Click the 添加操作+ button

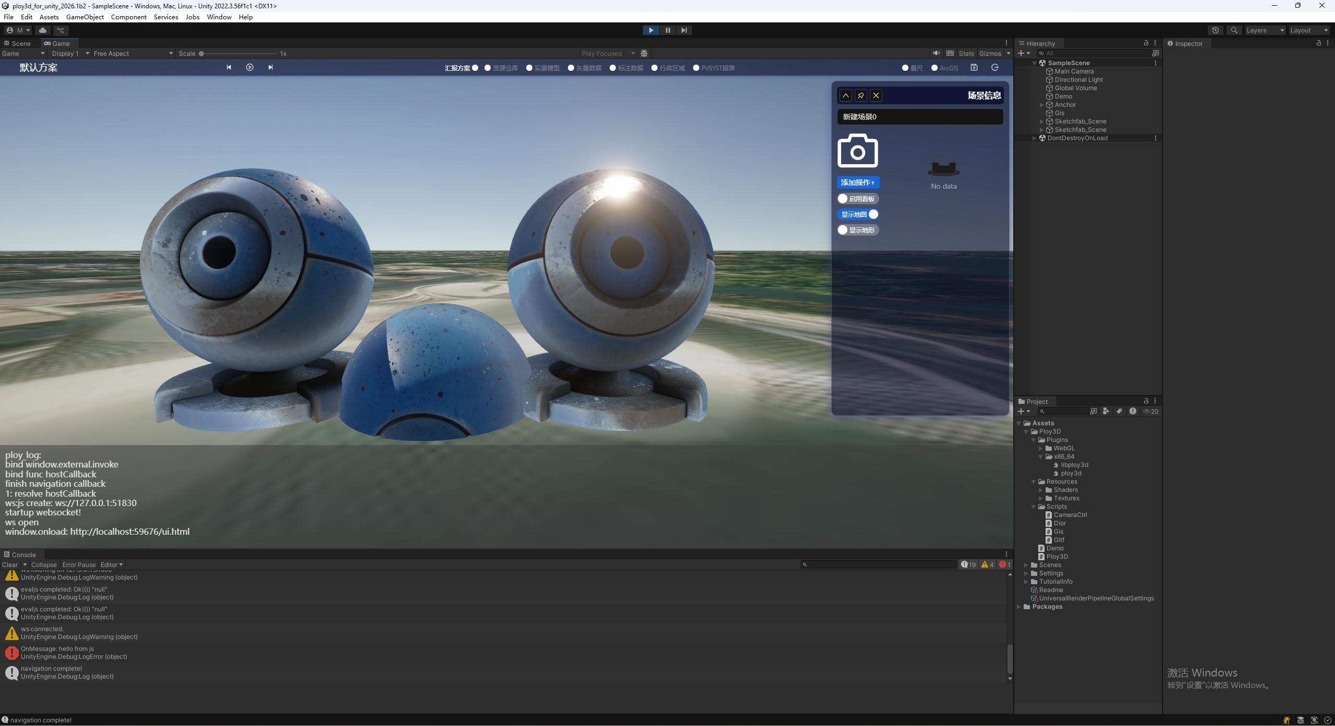point(858,182)
